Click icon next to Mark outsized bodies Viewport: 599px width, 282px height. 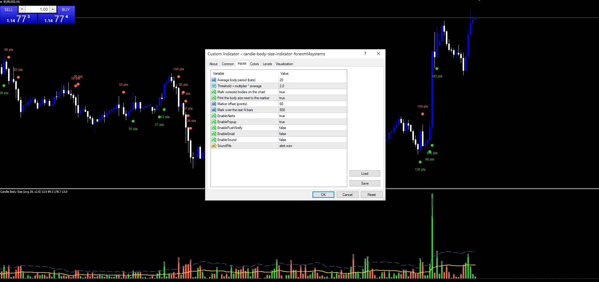(214, 92)
